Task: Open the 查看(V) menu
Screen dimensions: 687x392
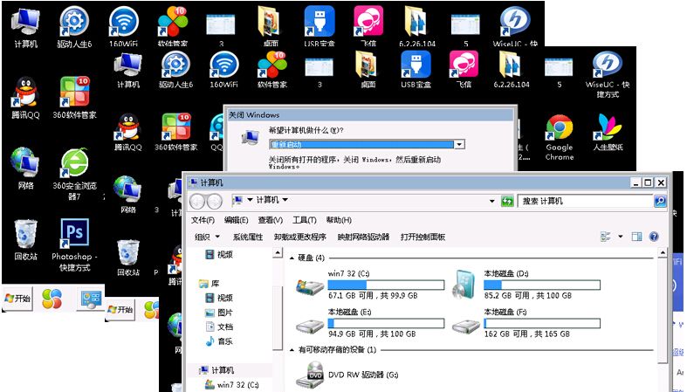Action: click(x=270, y=220)
